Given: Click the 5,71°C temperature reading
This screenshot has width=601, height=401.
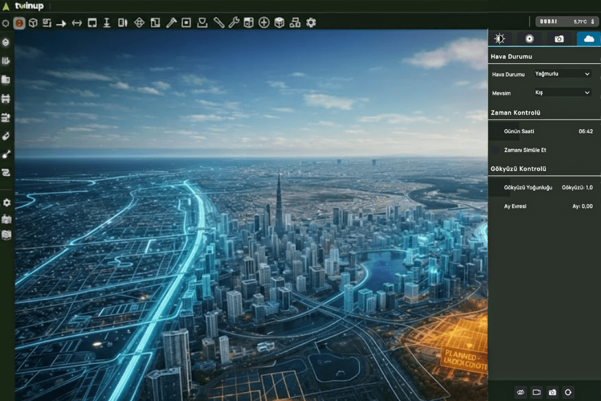Looking at the screenshot, I should 580,22.
